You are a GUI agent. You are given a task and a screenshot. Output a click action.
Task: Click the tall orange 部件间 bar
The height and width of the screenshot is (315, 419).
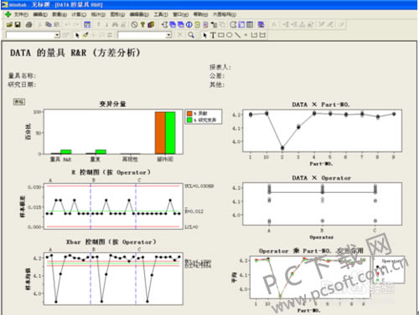160,133
